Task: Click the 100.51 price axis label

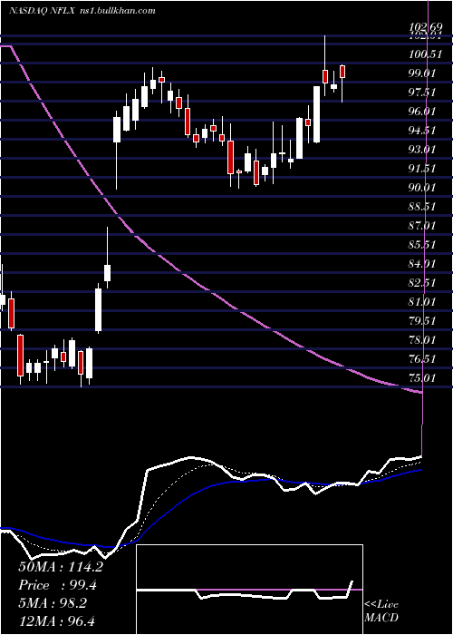Action: tap(425, 54)
